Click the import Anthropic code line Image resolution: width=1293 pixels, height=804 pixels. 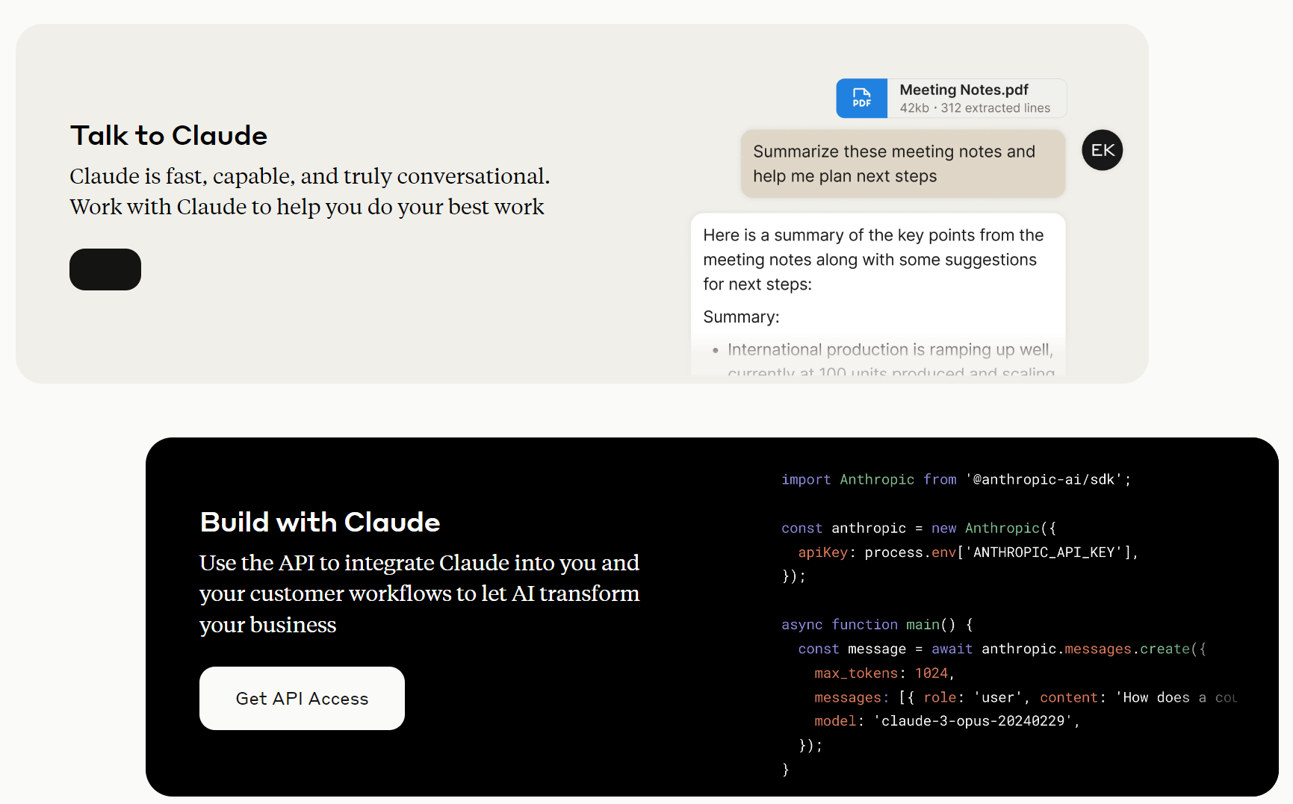coord(956,479)
